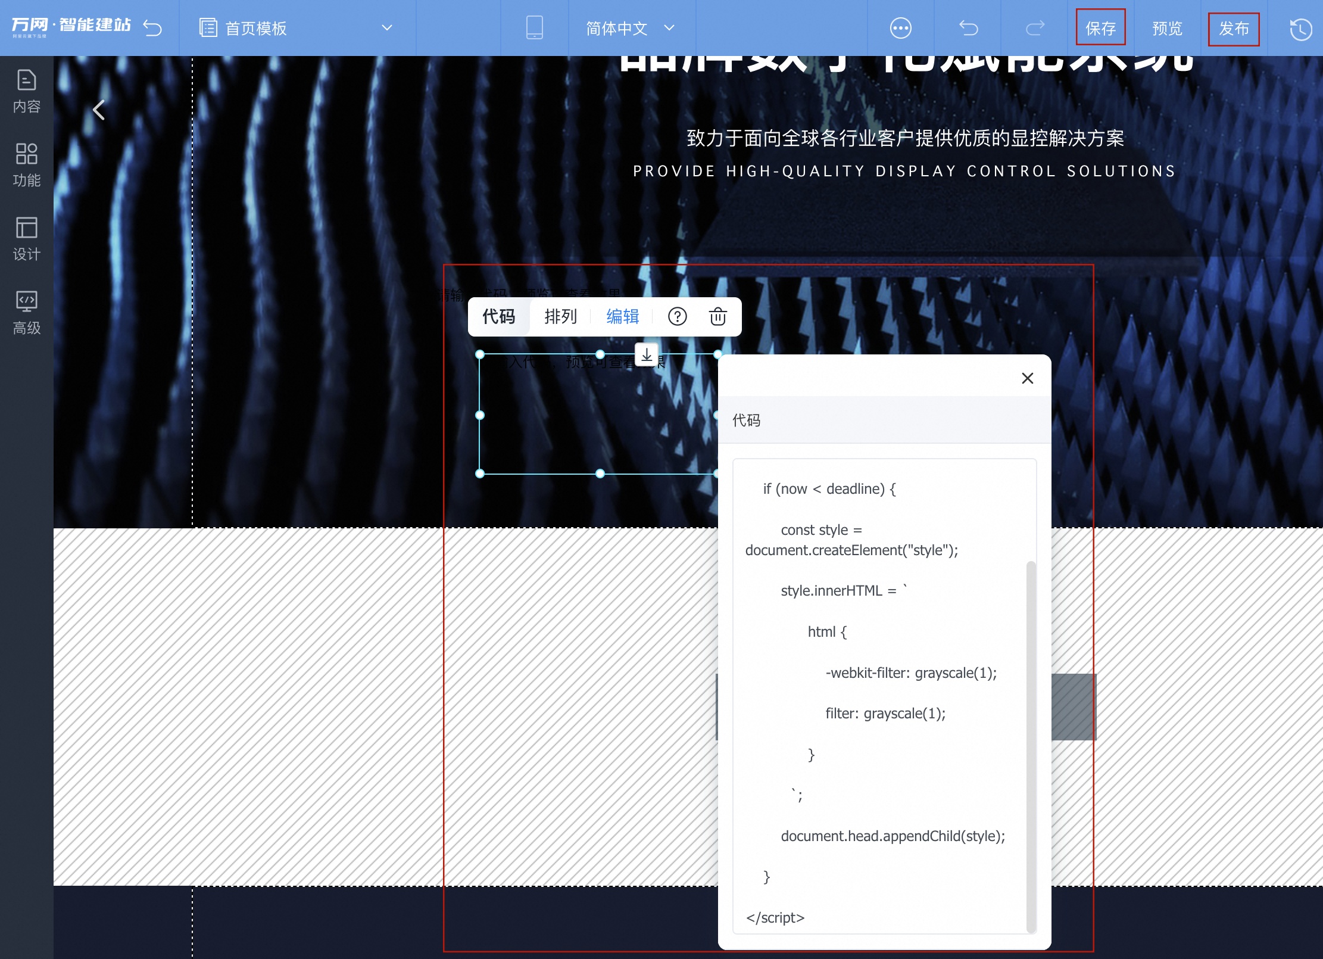Expand the 首页模板 page dropdown
The height and width of the screenshot is (959, 1323).
point(387,28)
